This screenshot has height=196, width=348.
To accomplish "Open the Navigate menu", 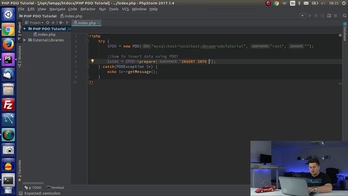I will [x=57, y=9].
